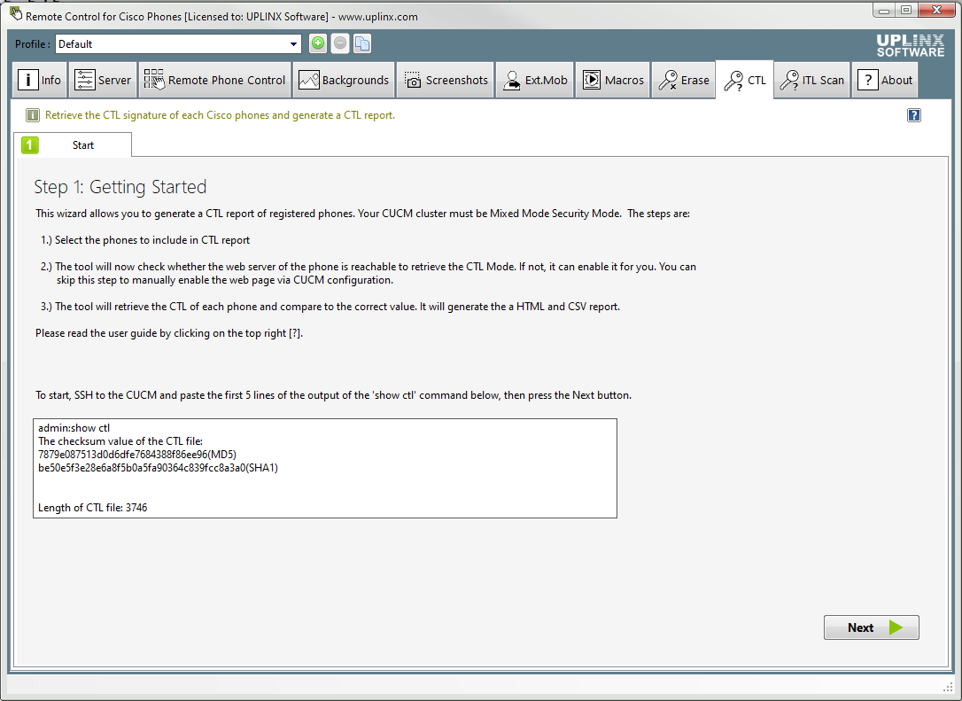Viewport: 962px width, 701px height.
Task: Click the 'admin:show ctl' line
Action: [74, 428]
